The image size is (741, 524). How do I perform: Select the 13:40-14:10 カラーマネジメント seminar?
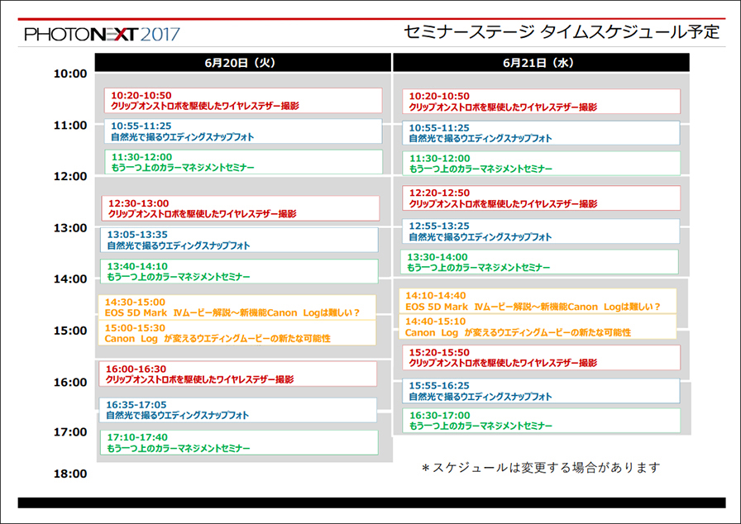coord(238,272)
